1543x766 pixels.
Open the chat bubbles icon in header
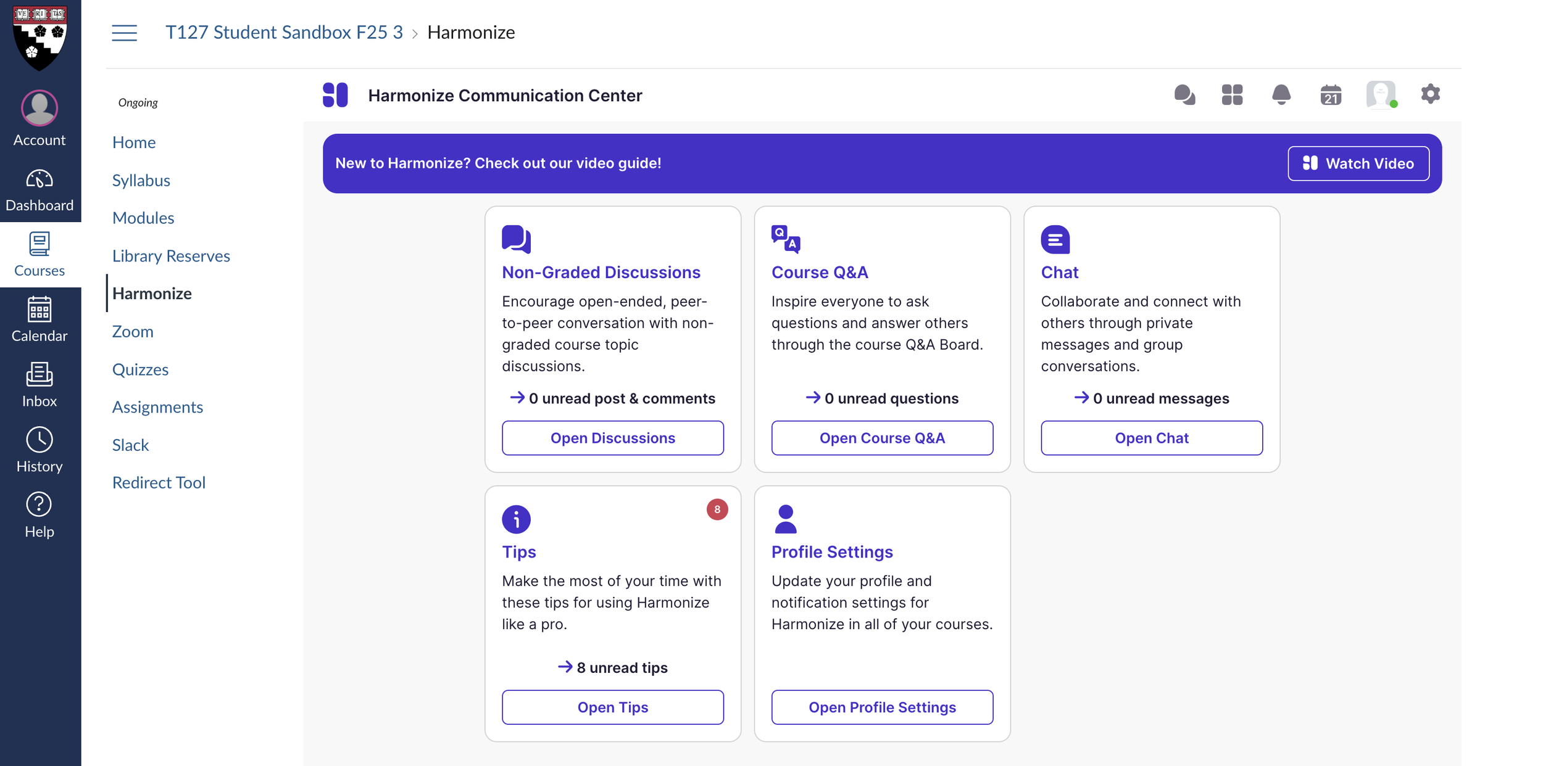(1184, 95)
